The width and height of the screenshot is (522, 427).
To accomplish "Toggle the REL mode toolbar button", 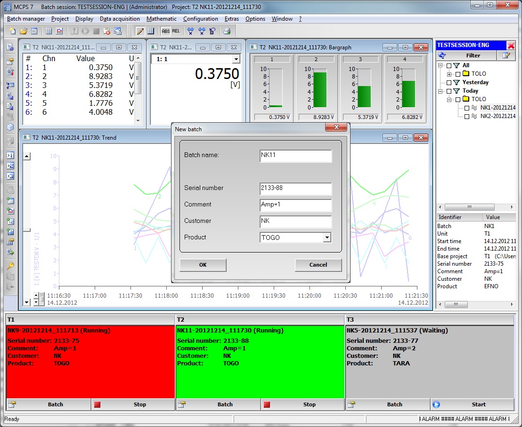I will pos(176,32).
